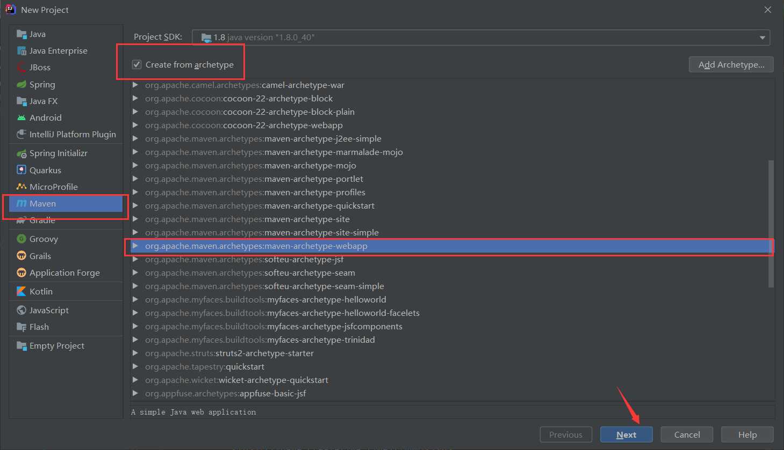Expand myfaces-archetype-helloworld node arrow
784x450 pixels.
click(x=135, y=299)
